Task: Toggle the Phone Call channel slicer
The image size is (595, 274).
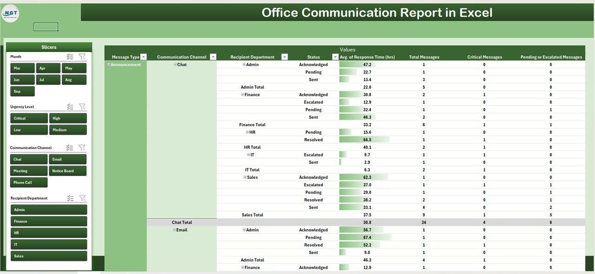Action: pos(29,183)
